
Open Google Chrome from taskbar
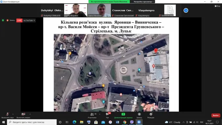[125, 122]
